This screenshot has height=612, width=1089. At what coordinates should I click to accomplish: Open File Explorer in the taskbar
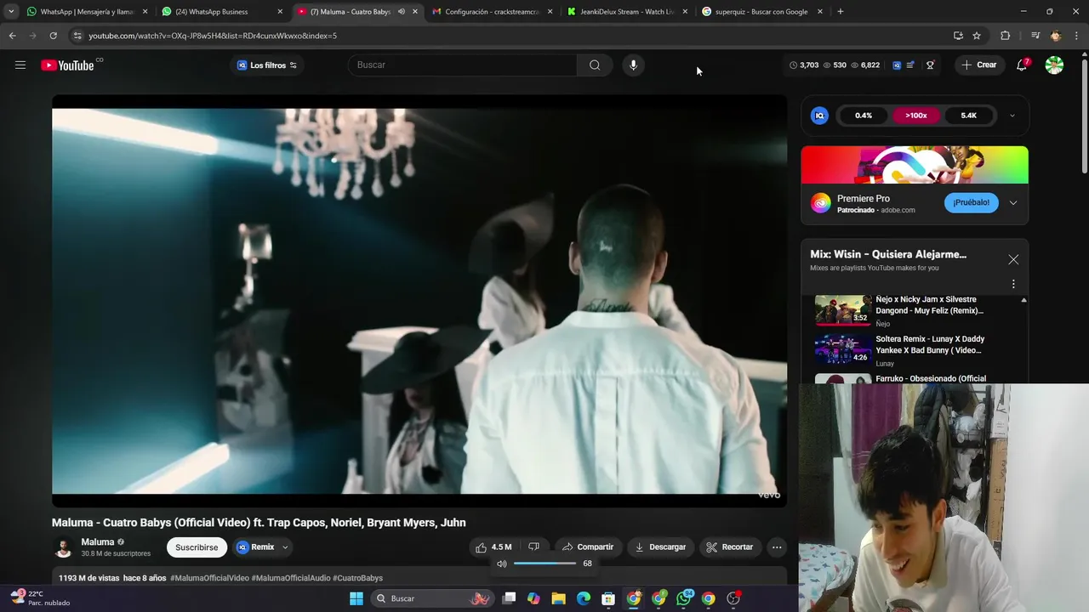click(558, 598)
